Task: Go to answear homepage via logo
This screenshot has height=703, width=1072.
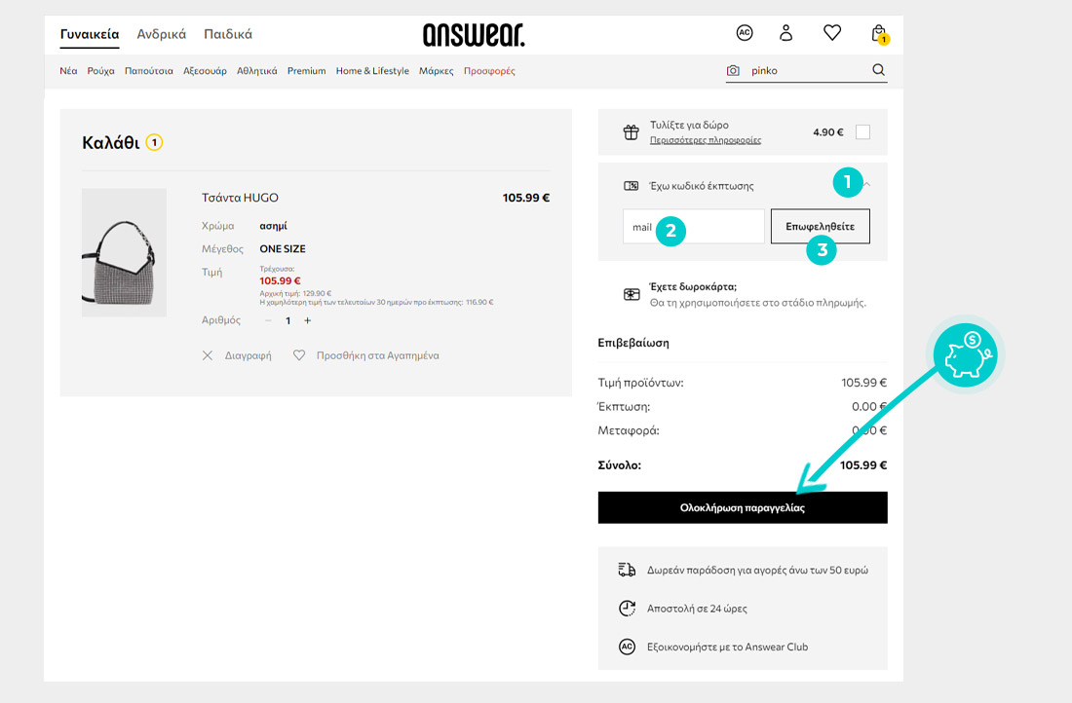Action: 474,35
